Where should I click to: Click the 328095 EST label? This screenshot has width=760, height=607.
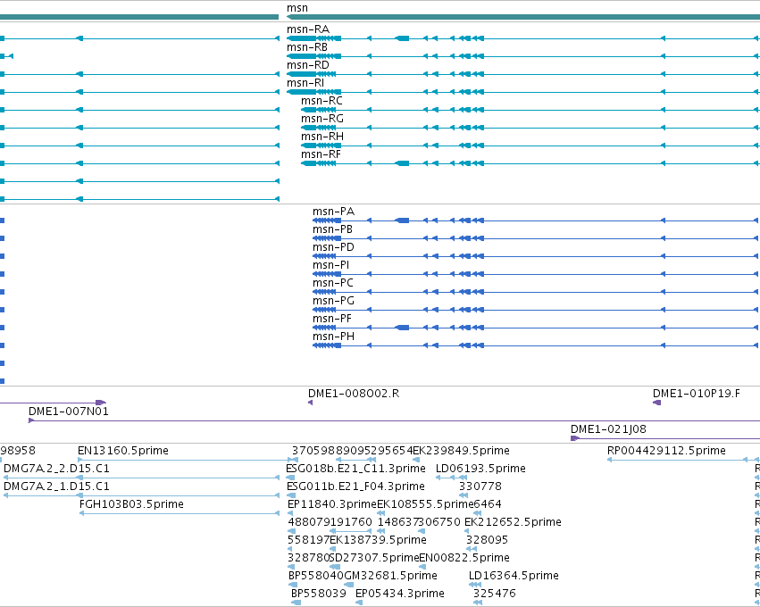point(487,540)
